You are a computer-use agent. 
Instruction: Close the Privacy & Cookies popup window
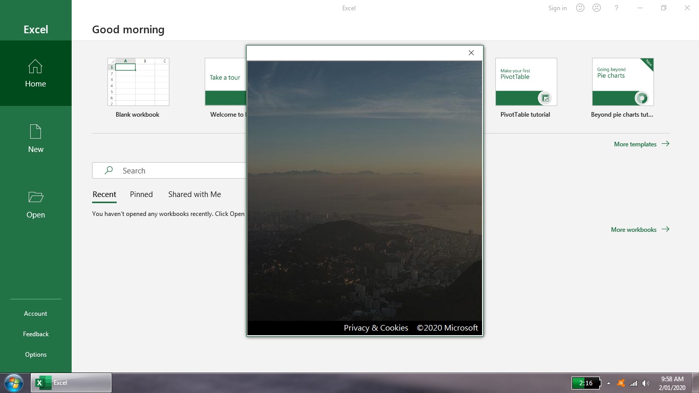[x=471, y=53]
